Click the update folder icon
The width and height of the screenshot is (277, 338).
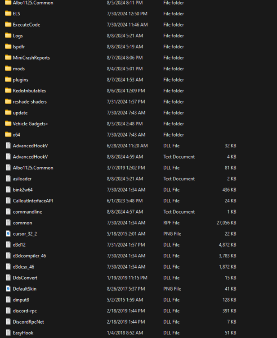[8, 113]
